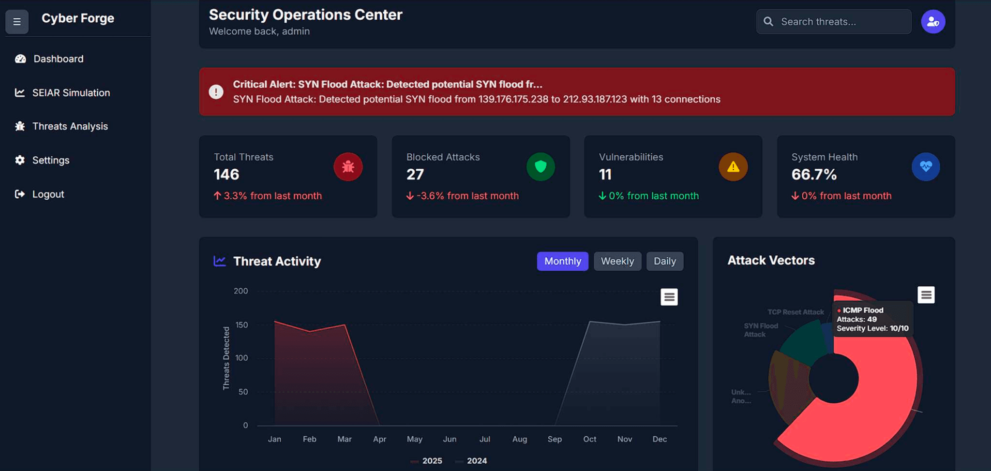Click the Attack Vectors panel heading
991x471 pixels.
(771, 260)
